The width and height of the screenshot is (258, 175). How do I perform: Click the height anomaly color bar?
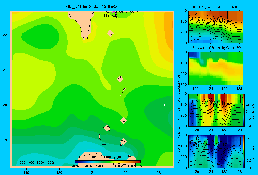[x=108, y=162]
